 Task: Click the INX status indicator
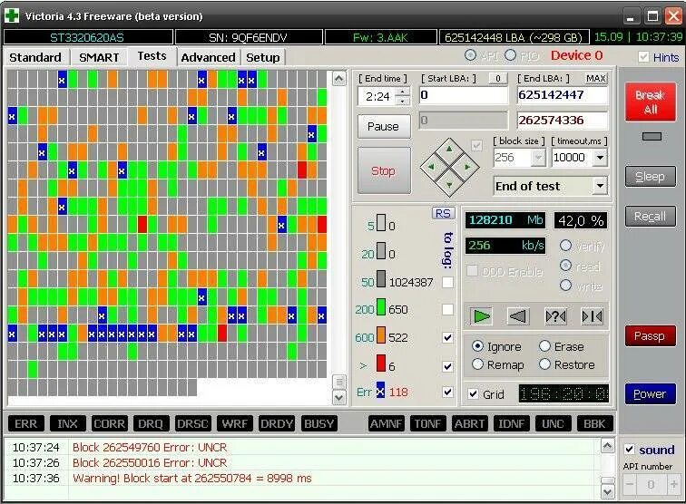click(x=67, y=423)
